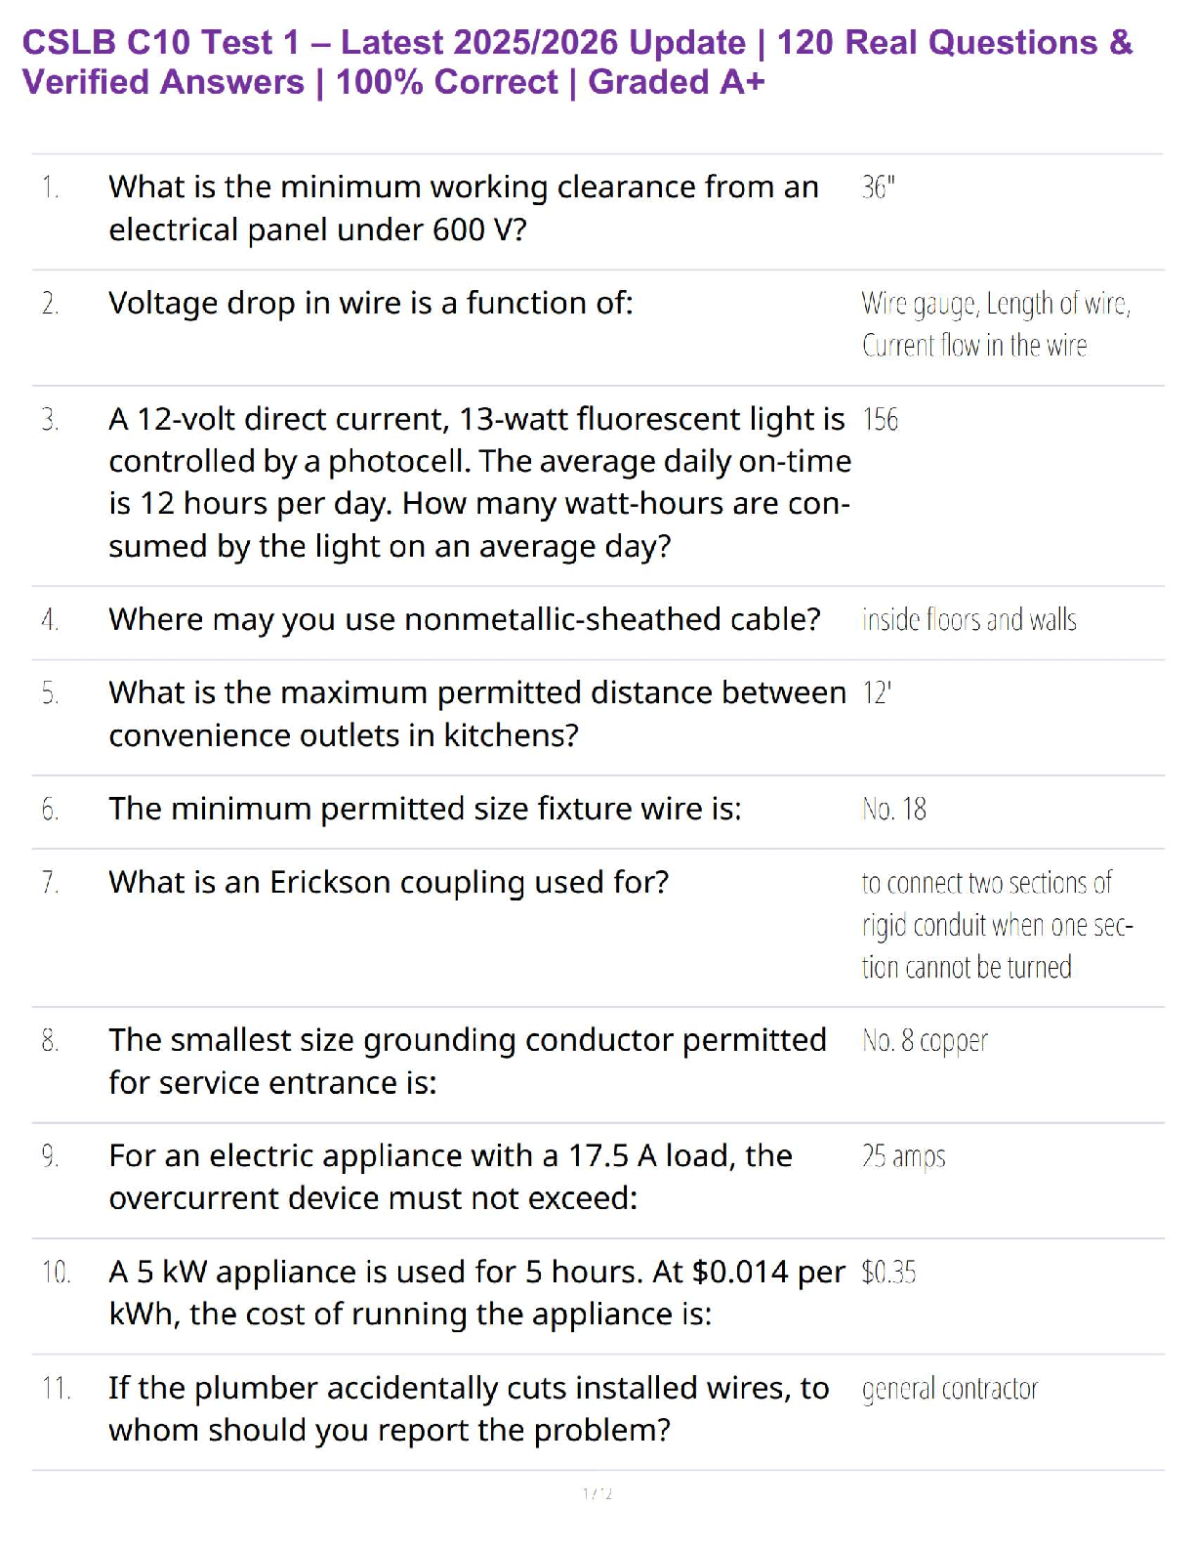The height and width of the screenshot is (1547, 1195).
Task: Click the page number at page bottom
Action: (x=597, y=1493)
